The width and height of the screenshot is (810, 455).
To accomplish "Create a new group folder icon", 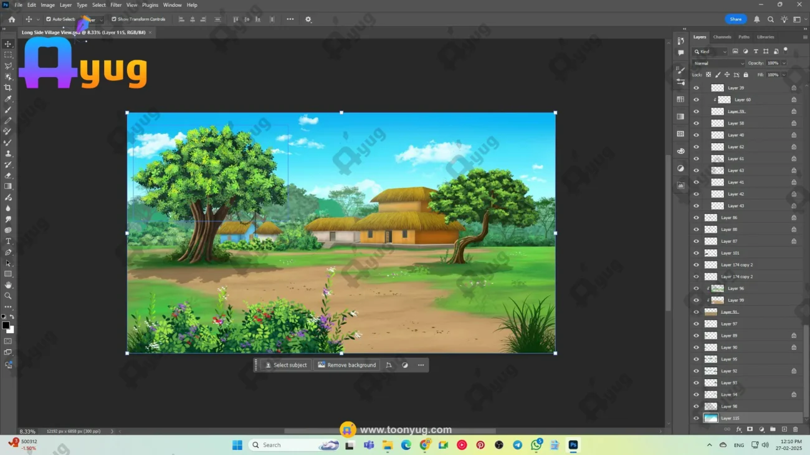I will [x=773, y=429].
